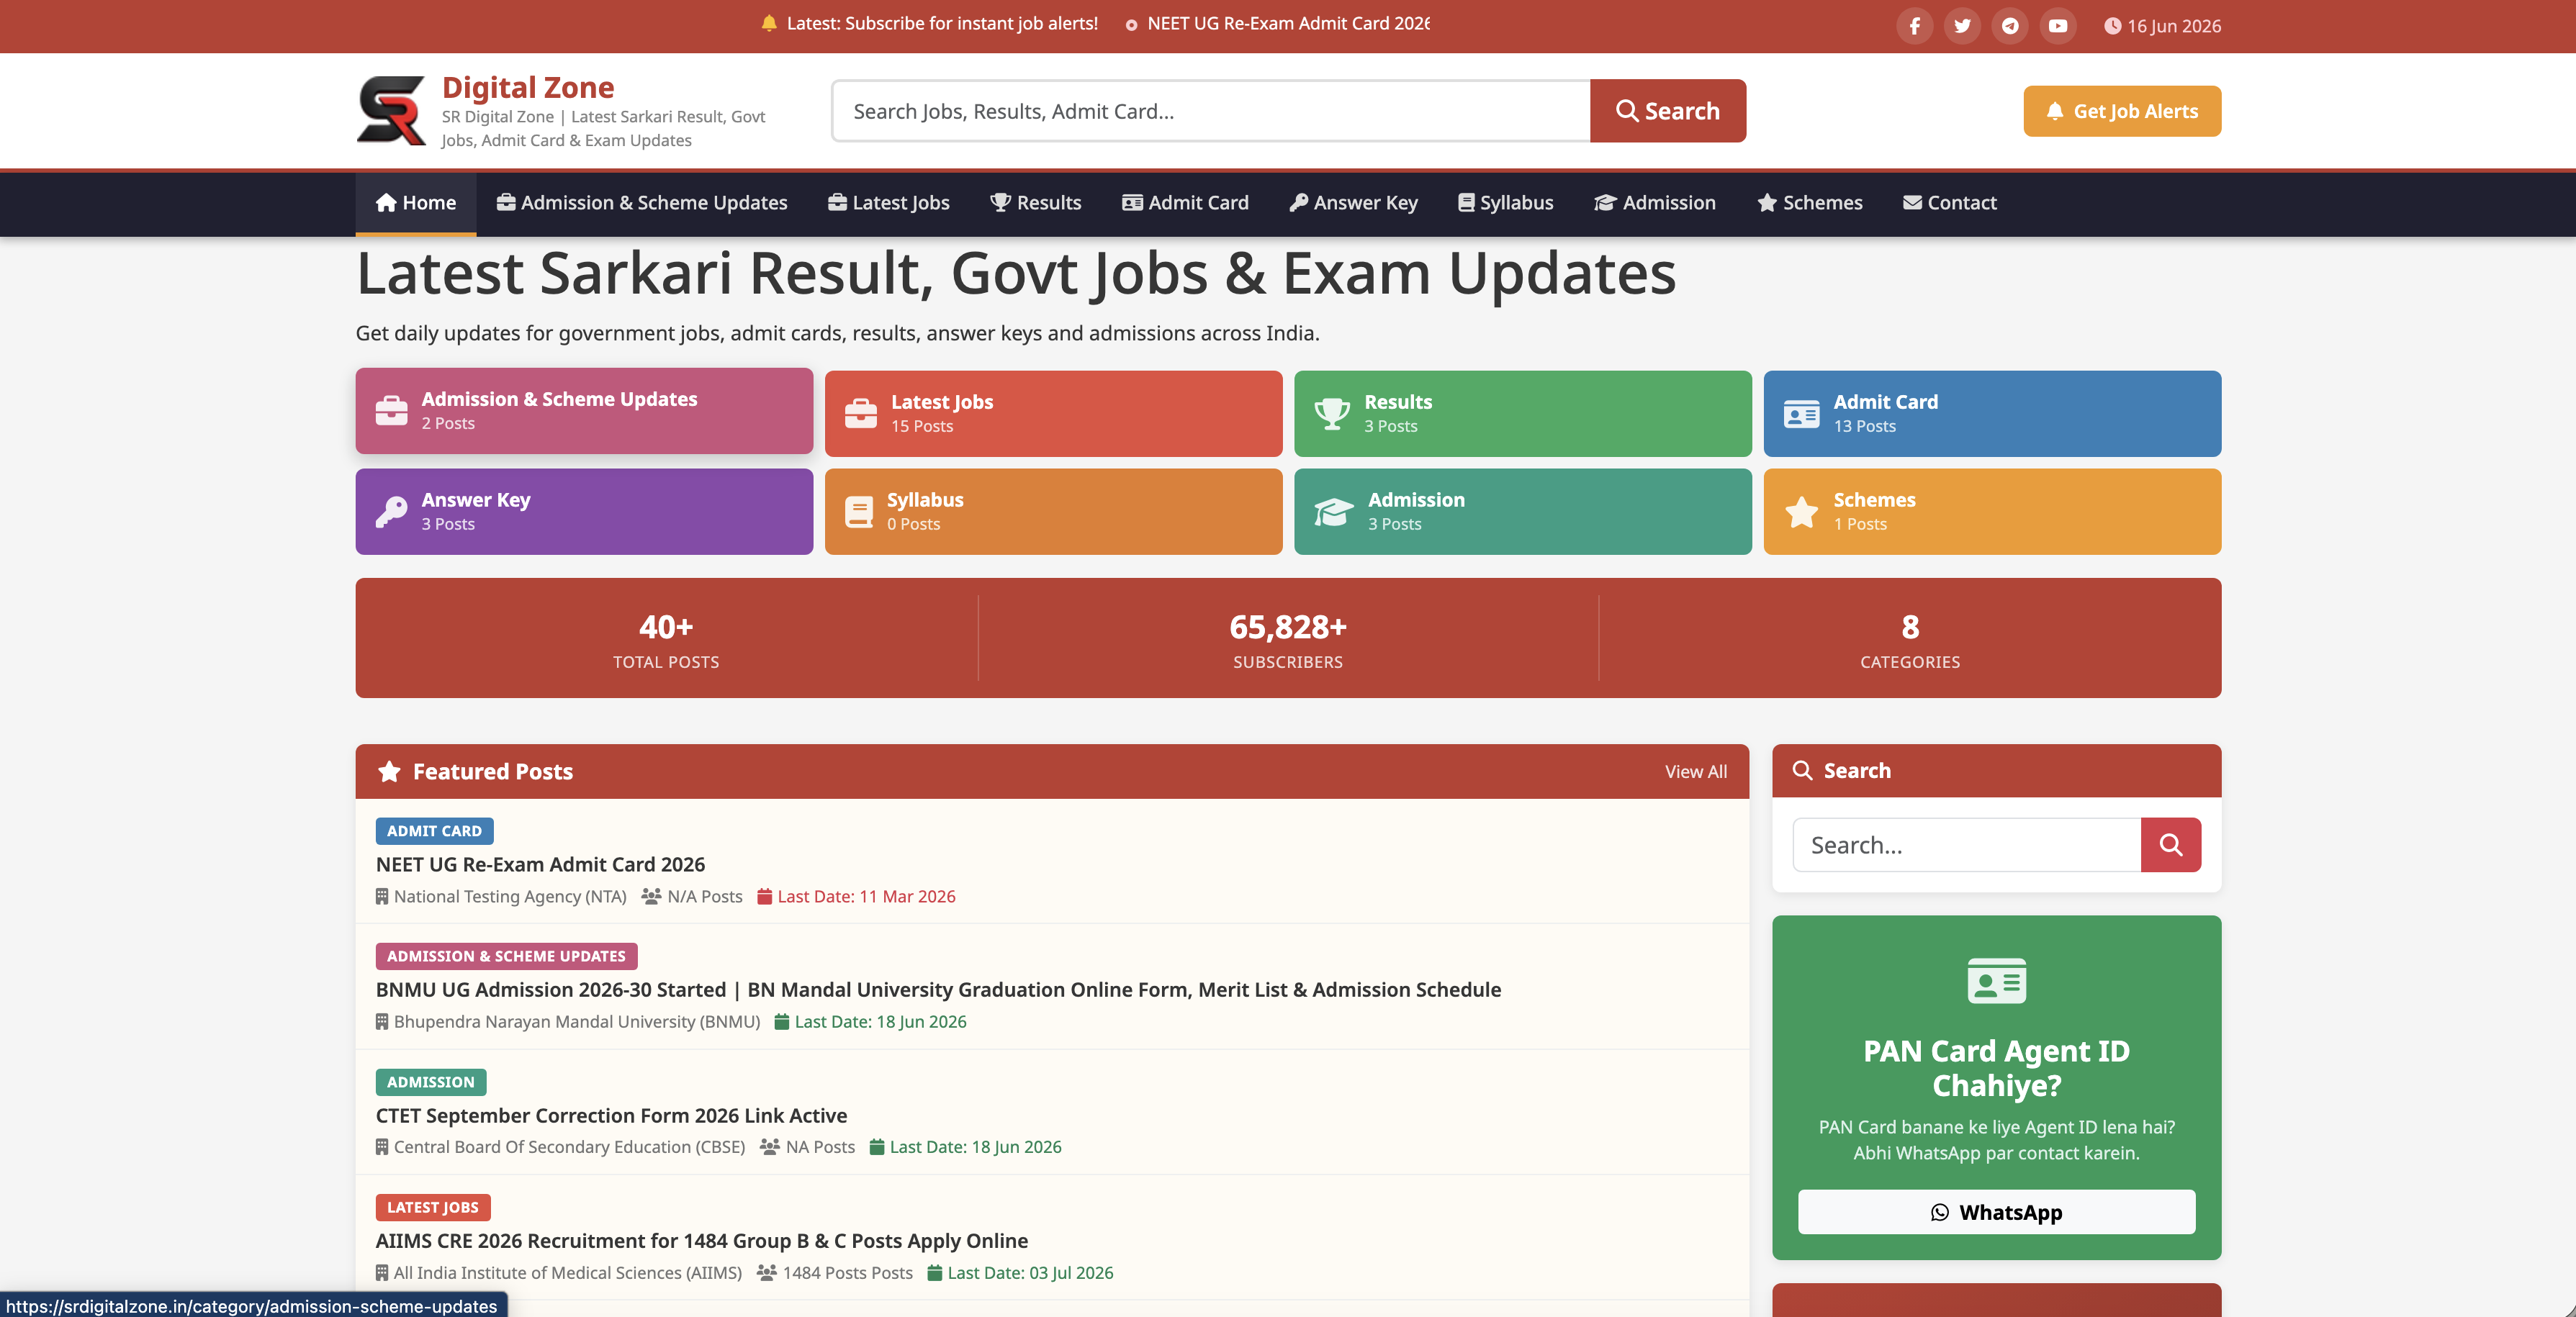Click View All in Featured Posts
Screen dimensions: 2576x1317
pos(1695,772)
